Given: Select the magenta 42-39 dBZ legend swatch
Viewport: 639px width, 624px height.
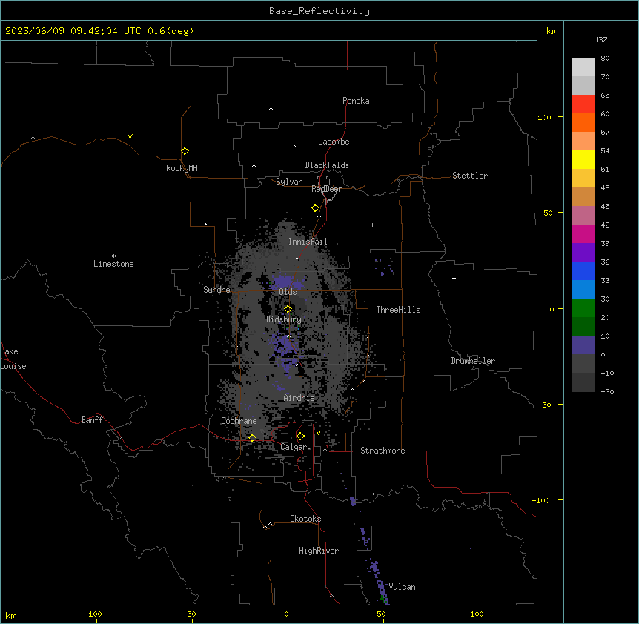Looking at the screenshot, I should [583, 233].
